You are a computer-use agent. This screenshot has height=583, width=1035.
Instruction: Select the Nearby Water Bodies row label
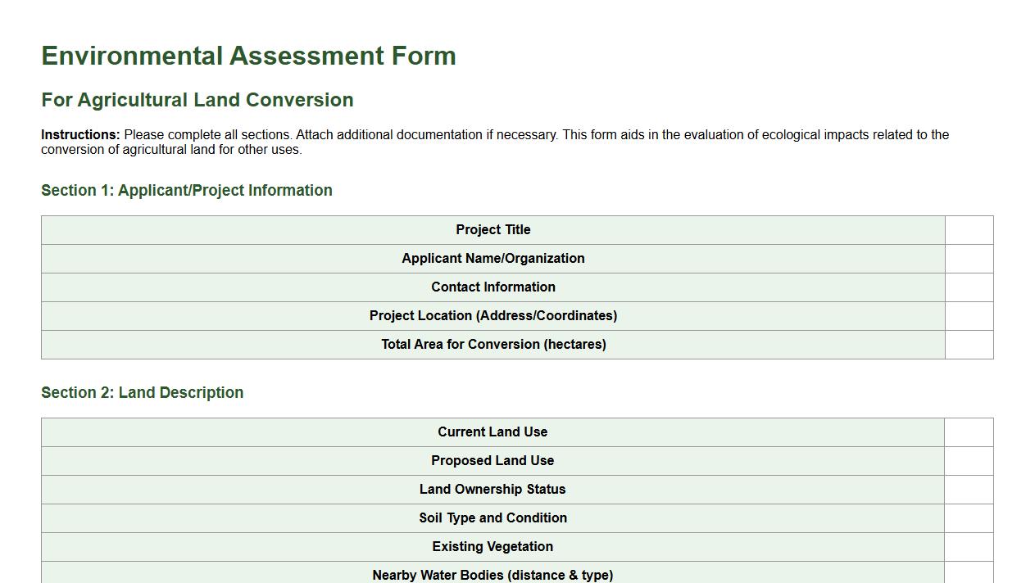pos(493,574)
